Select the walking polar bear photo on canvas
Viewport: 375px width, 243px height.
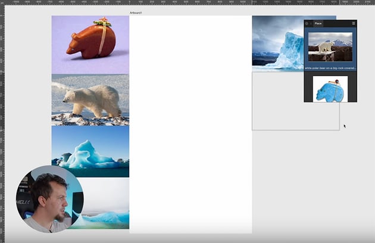pos(90,100)
